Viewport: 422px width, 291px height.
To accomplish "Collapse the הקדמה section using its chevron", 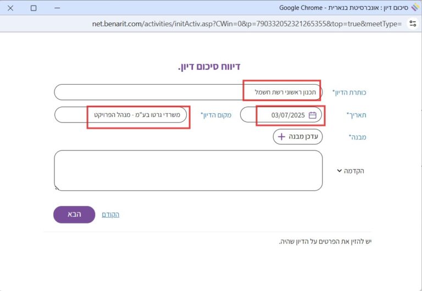I will coord(340,171).
